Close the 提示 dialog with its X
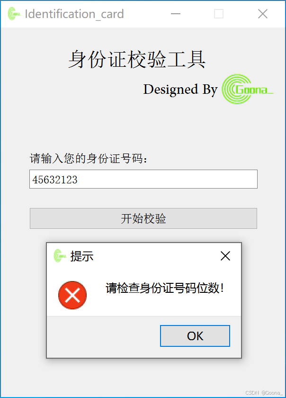Image resolution: width=286 pixels, height=398 pixels. pos(225,256)
